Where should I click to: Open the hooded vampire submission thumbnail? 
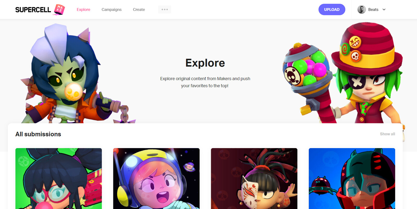[x=352, y=179]
